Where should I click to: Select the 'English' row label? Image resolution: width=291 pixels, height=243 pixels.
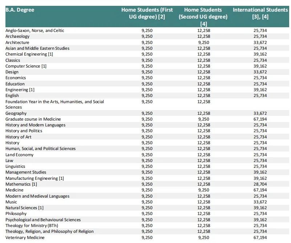12,96
